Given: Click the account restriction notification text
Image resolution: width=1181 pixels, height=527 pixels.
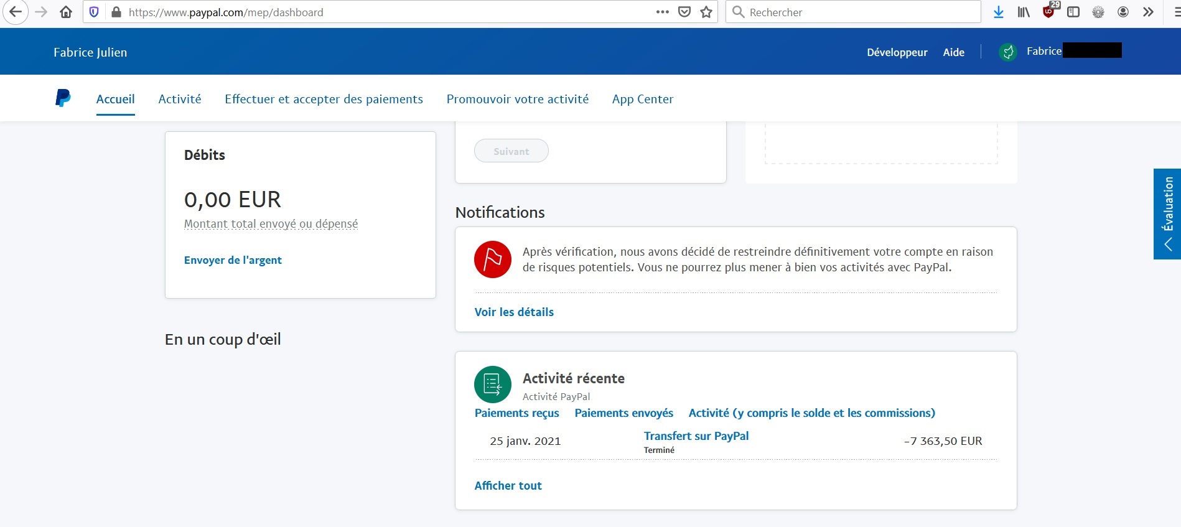Looking at the screenshot, I should point(757,259).
